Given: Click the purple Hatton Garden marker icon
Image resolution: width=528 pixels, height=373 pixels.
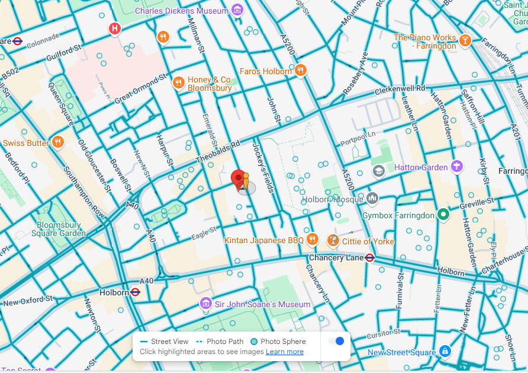Looking at the screenshot, I should [457, 166].
